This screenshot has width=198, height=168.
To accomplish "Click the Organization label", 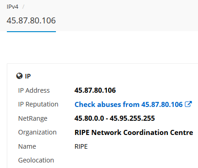I will click(38, 133).
